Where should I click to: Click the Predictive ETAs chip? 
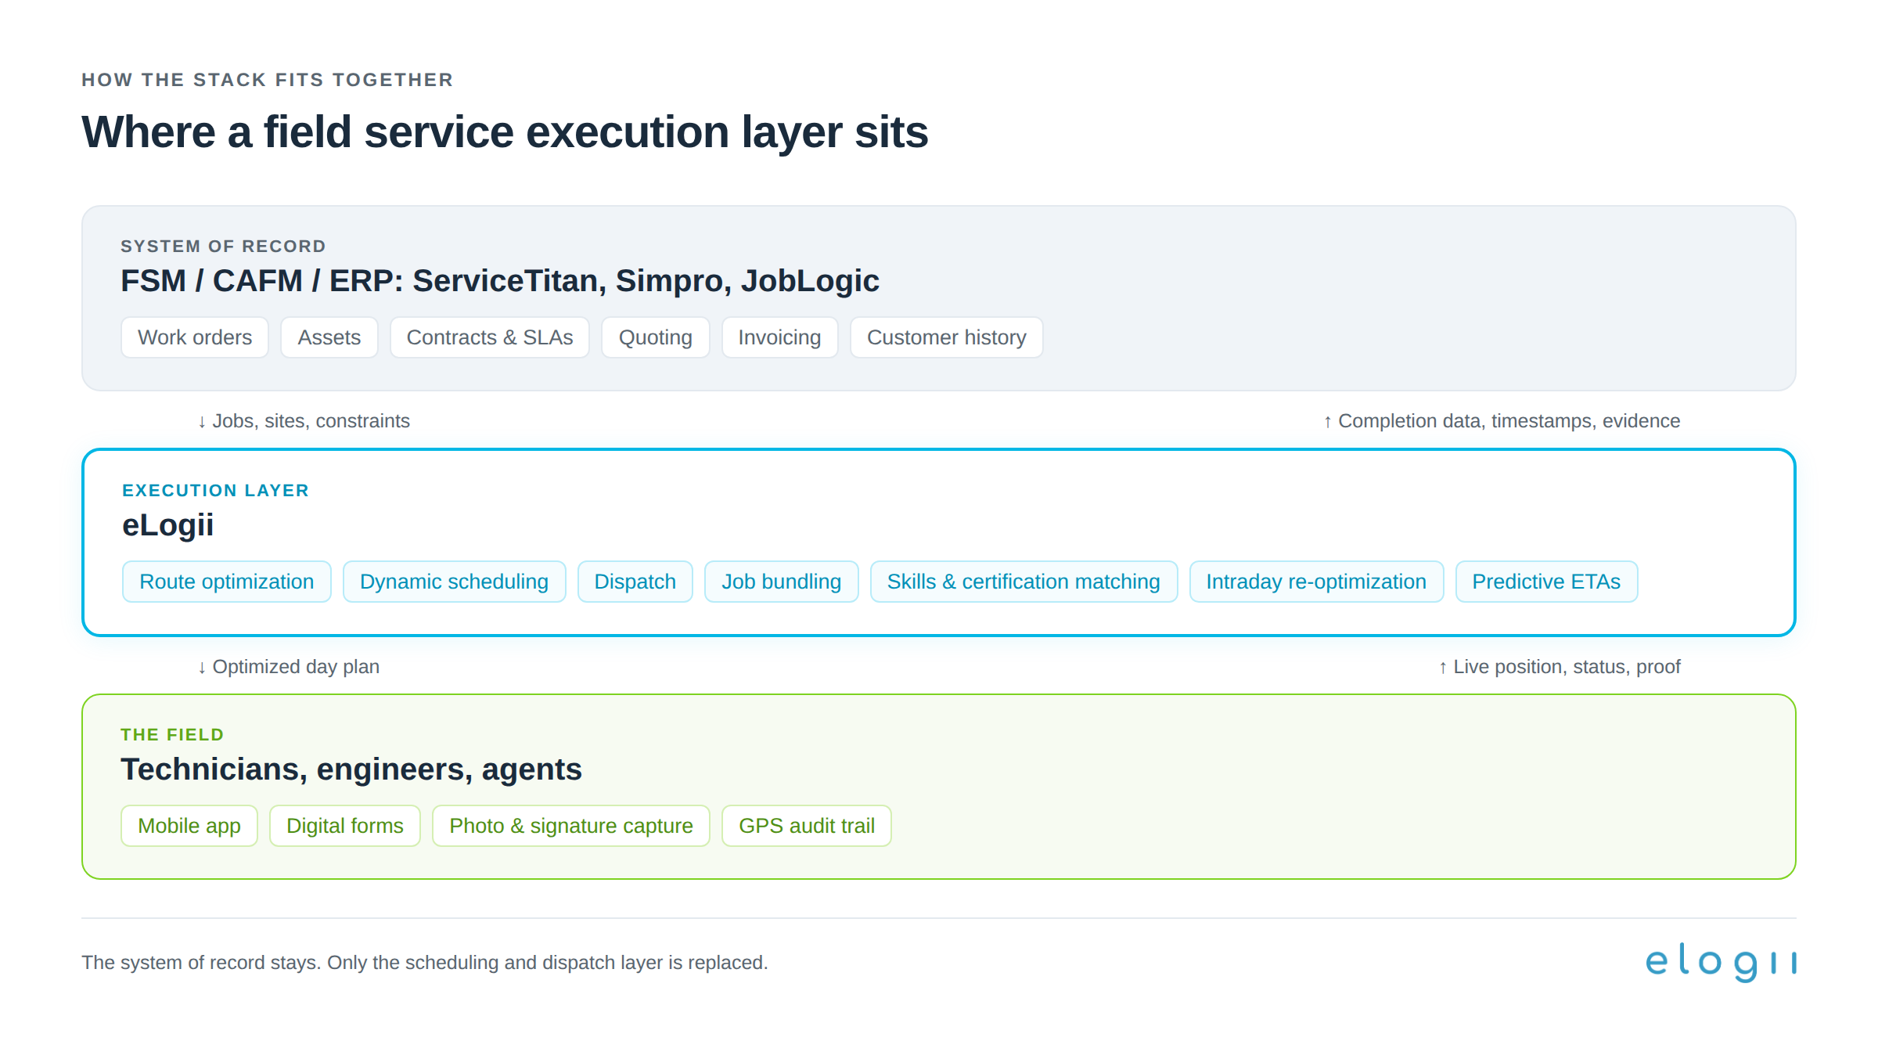(1547, 582)
